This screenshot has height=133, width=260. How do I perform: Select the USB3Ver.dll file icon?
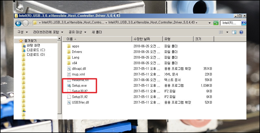pos(69,102)
